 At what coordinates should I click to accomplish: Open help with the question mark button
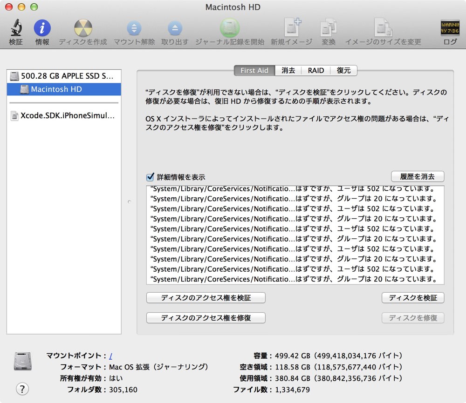point(22,389)
